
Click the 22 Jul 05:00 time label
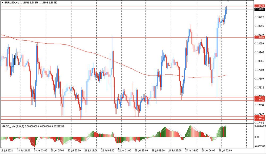[108, 151]
